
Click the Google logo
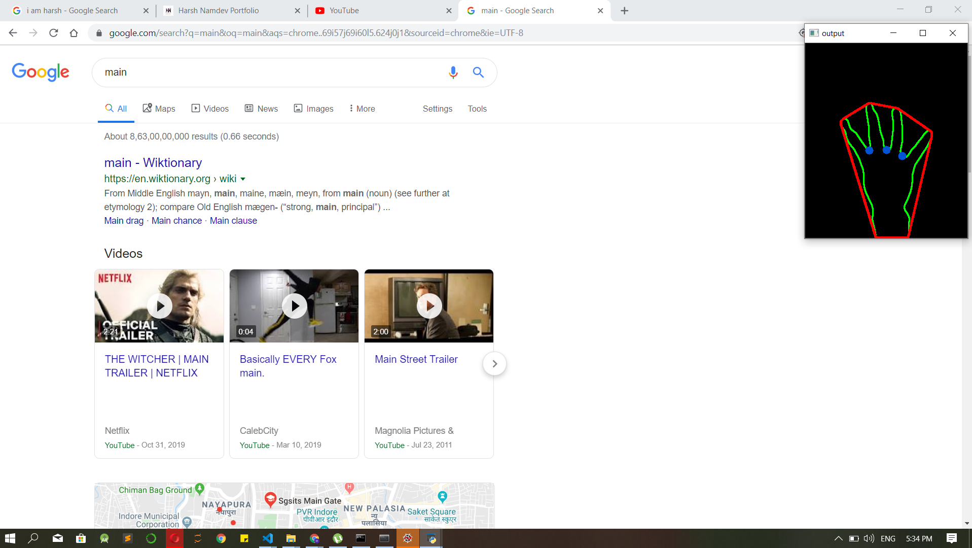pyautogui.click(x=41, y=72)
